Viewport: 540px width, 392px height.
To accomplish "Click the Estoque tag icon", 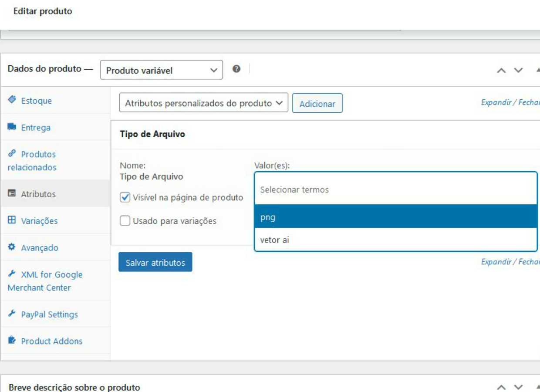I will point(12,100).
